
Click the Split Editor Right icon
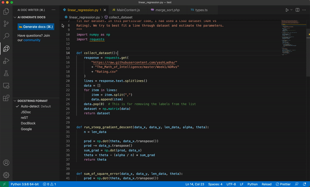coord(297,10)
